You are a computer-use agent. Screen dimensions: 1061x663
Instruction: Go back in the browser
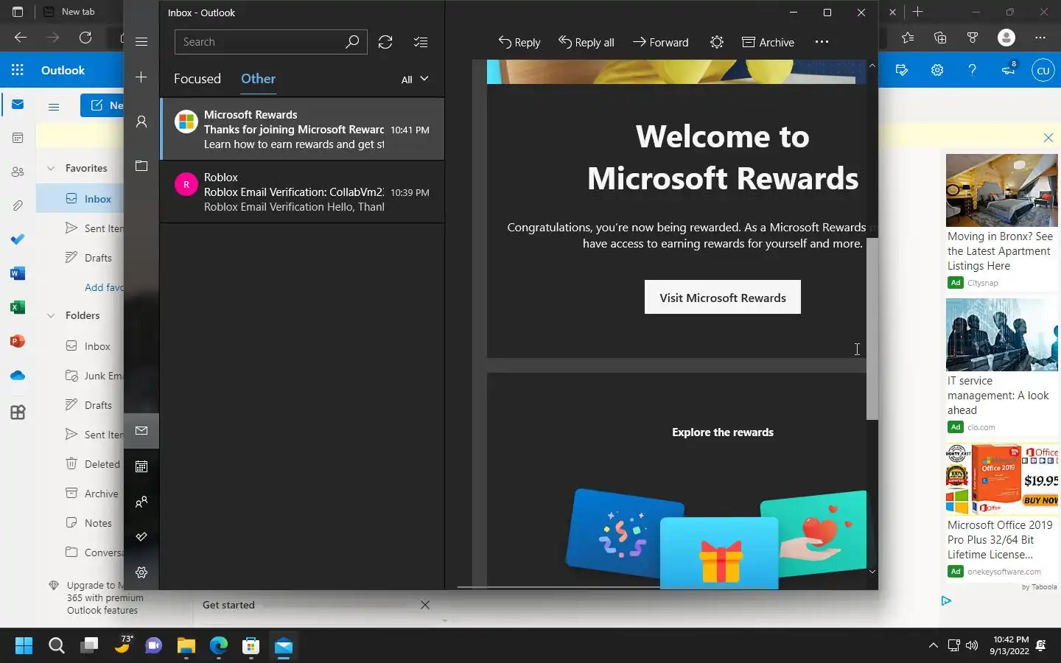[x=21, y=38]
